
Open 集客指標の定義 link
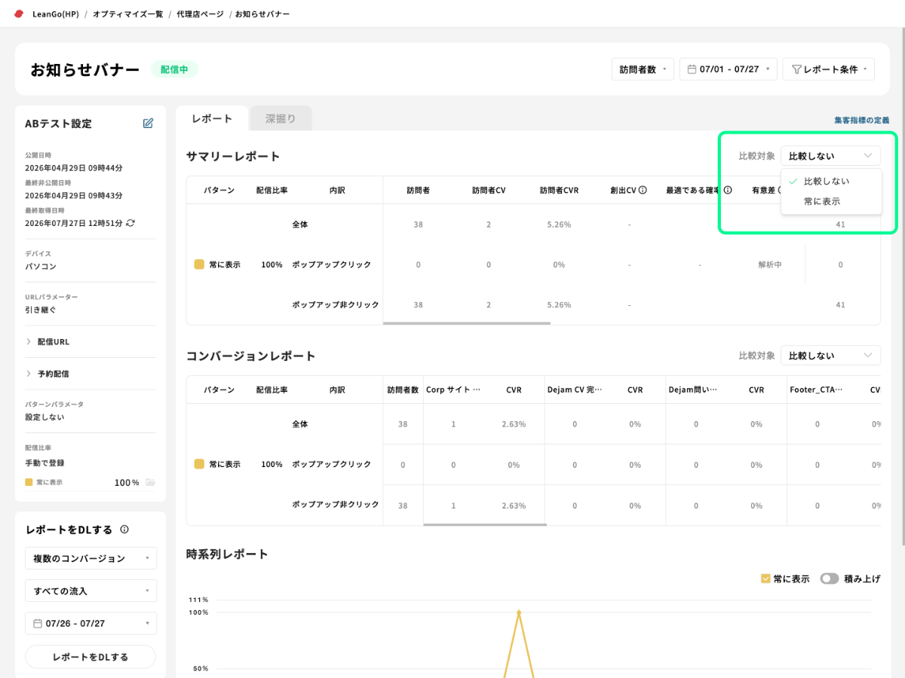[x=861, y=121]
